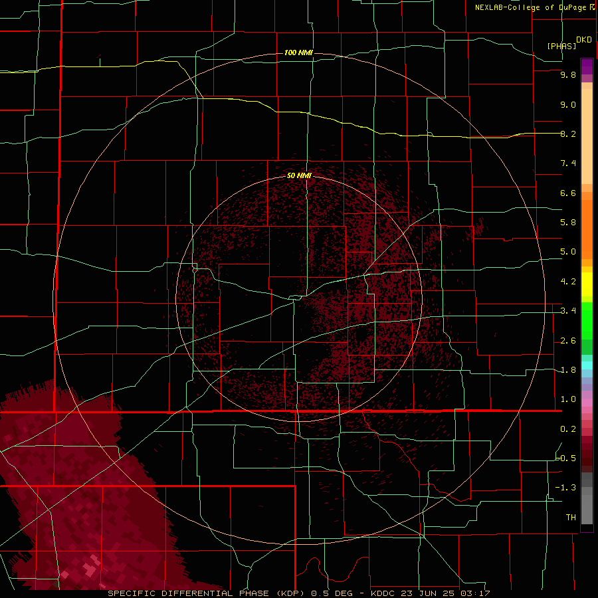Click the NEXLAB-College of DuPage credit text
Screen dimensions: 598x598
tap(534, 7)
